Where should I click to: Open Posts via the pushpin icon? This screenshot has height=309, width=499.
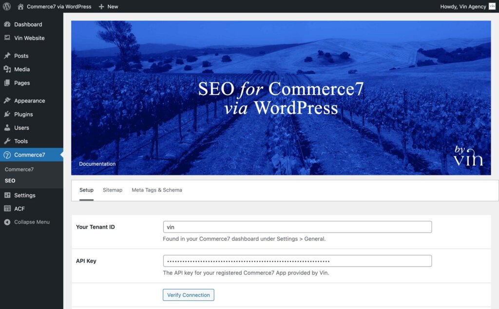click(x=7, y=56)
